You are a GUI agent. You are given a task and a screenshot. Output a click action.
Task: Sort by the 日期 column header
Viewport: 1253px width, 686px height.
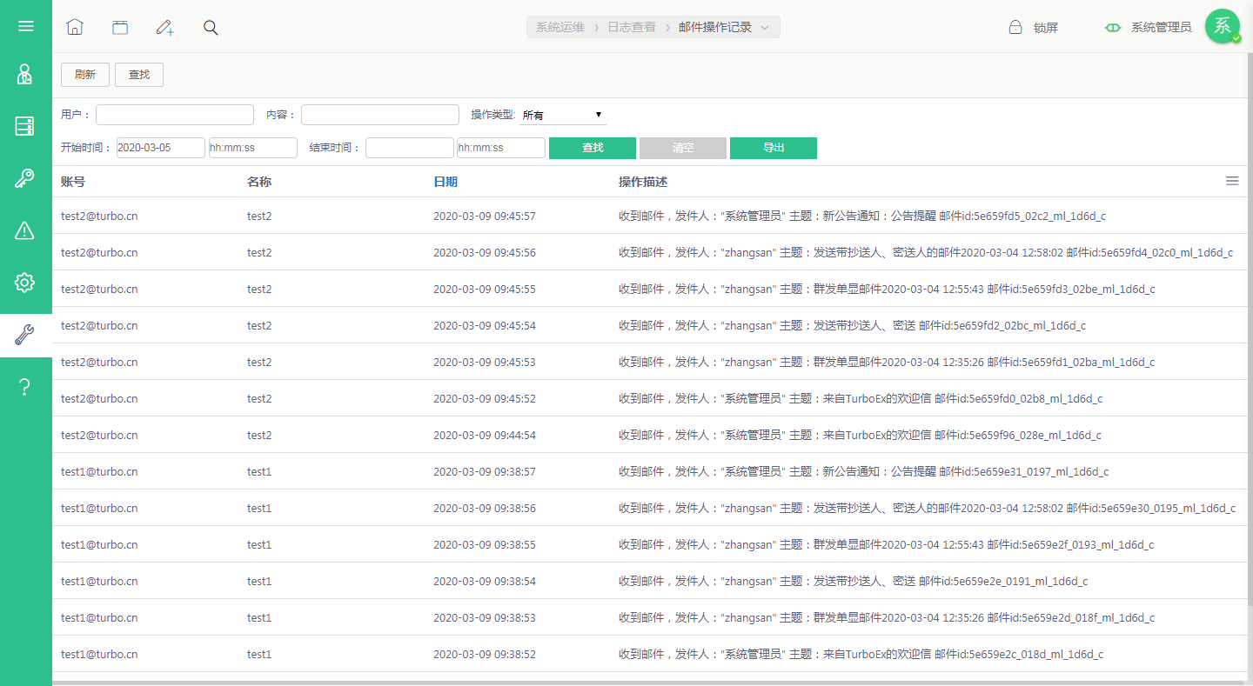[x=446, y=182]
